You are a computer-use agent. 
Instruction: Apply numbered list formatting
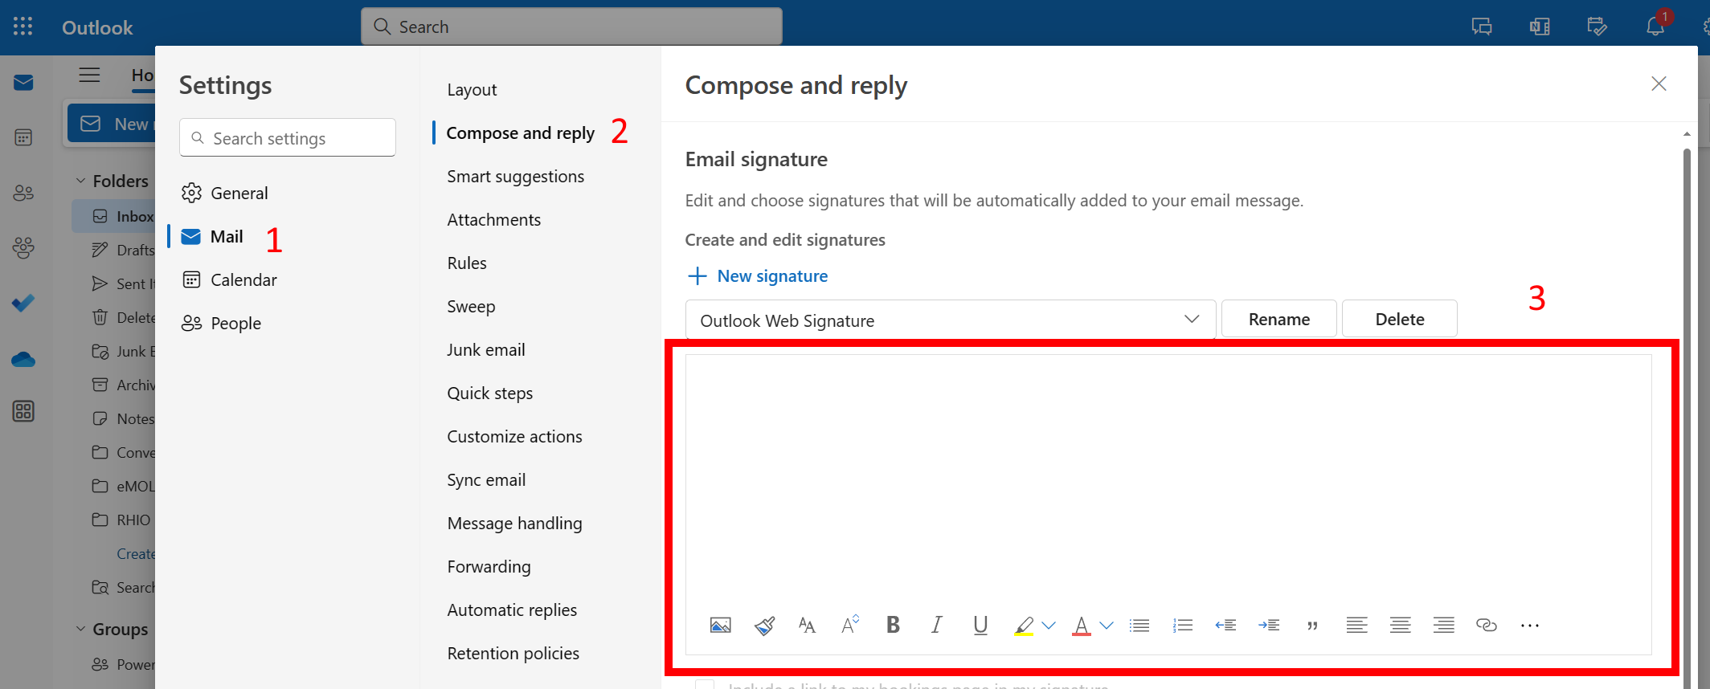tap(1182, 626)
